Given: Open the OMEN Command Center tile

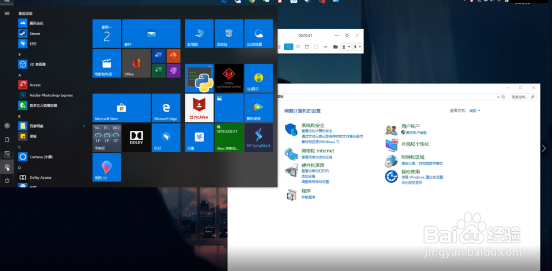Looking at the screenshot, I should (229, 78).
